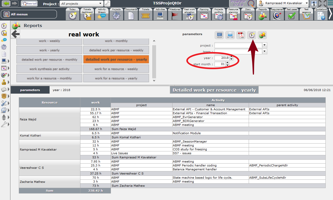Viewport: 333px width, 200px height.
Task: Click the back arrow beside real work
Action: click(16, 34)
